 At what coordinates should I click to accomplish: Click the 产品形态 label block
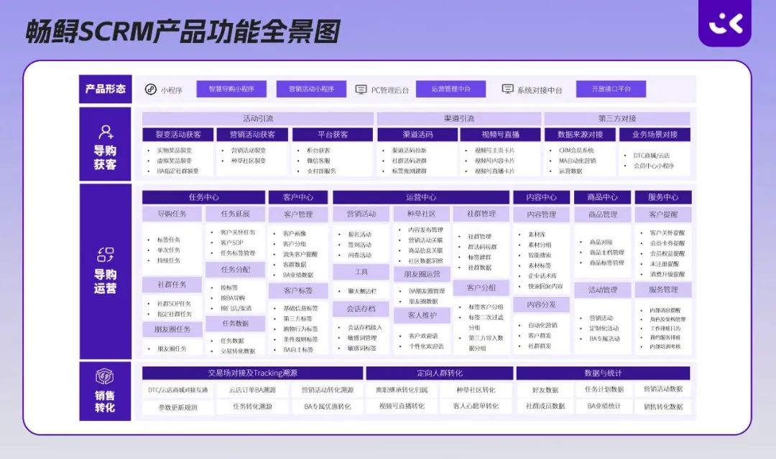click(x=106, y=89)
